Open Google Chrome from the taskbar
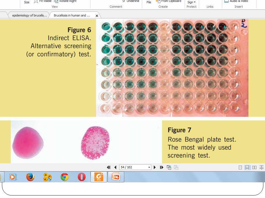Image resolution: width=265 pixels, height=198 pixels. point(65,177)
